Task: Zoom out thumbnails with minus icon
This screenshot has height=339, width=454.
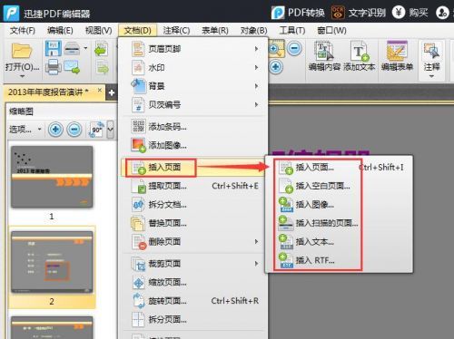Action: click(x=74, y=130)
